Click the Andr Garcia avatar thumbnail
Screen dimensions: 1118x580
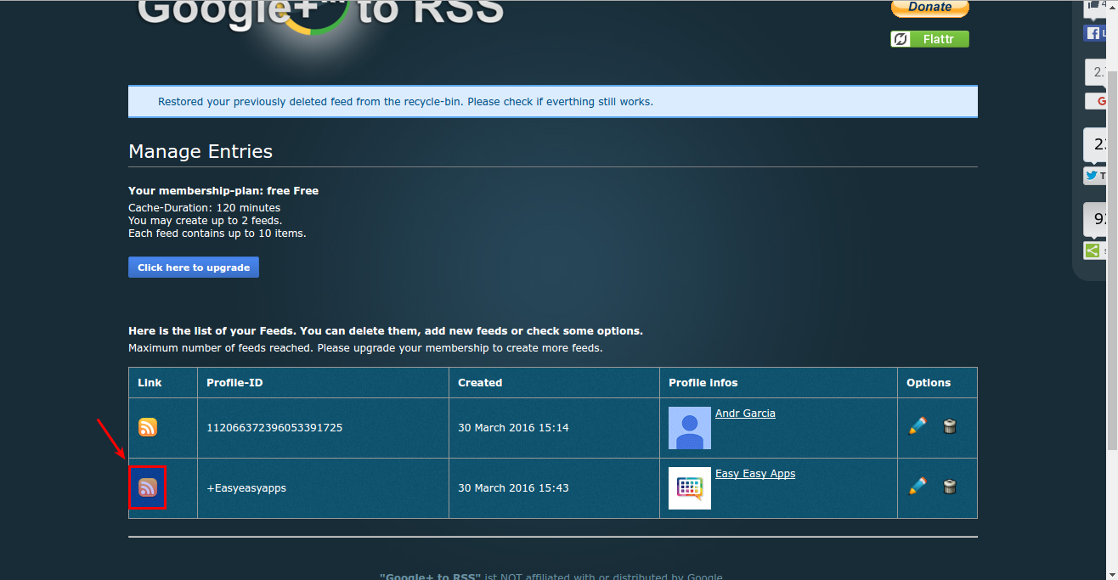tap(689, 427)
